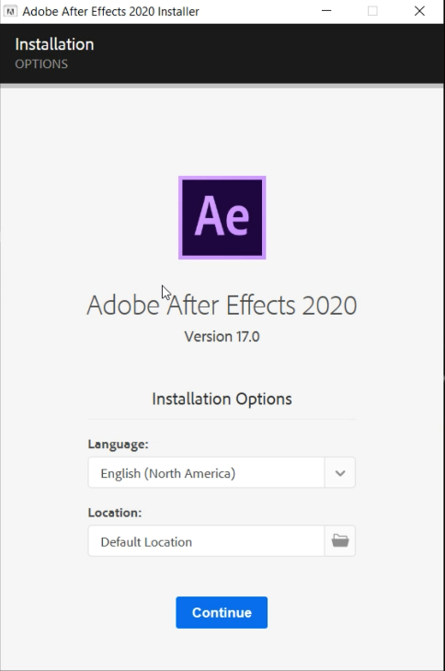
Task: Expand the Language dropdown chevron
Action: [340, 472]
